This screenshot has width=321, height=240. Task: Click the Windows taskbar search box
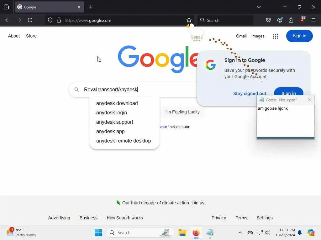click(x=140, y=232)
